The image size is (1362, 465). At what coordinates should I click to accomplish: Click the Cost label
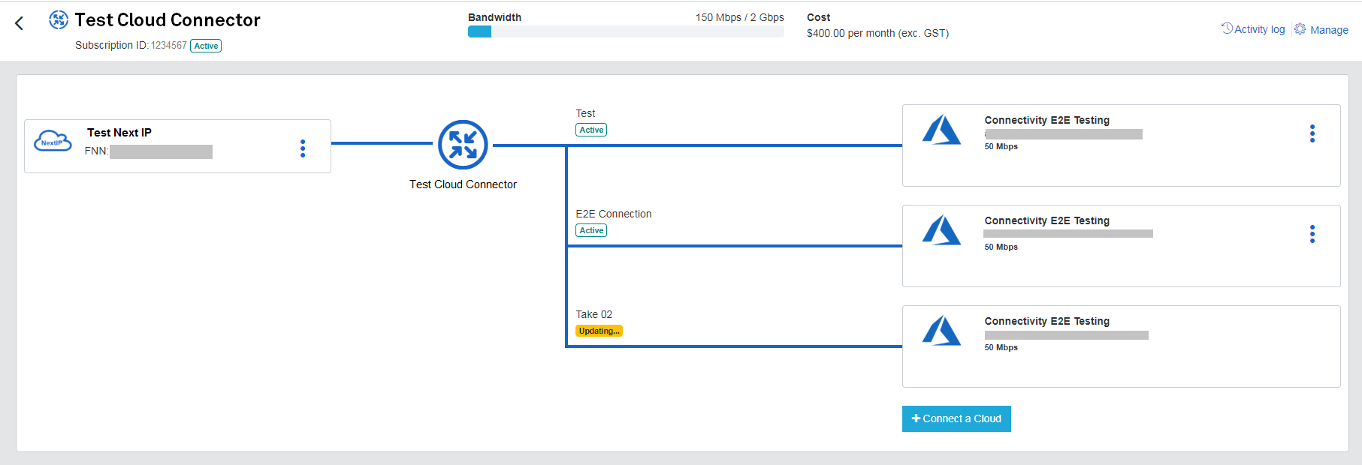[818, 17]
